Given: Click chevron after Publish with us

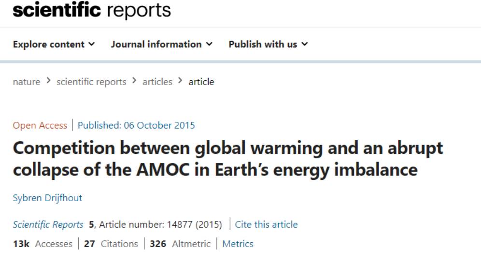Looking at the screenshot, I should coord(304,44).
